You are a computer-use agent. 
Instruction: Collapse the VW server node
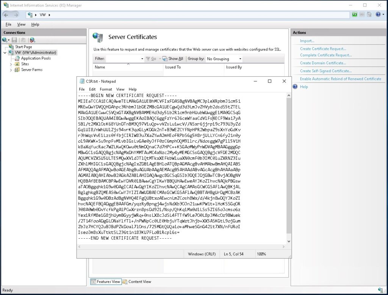[x=5, y=53]
